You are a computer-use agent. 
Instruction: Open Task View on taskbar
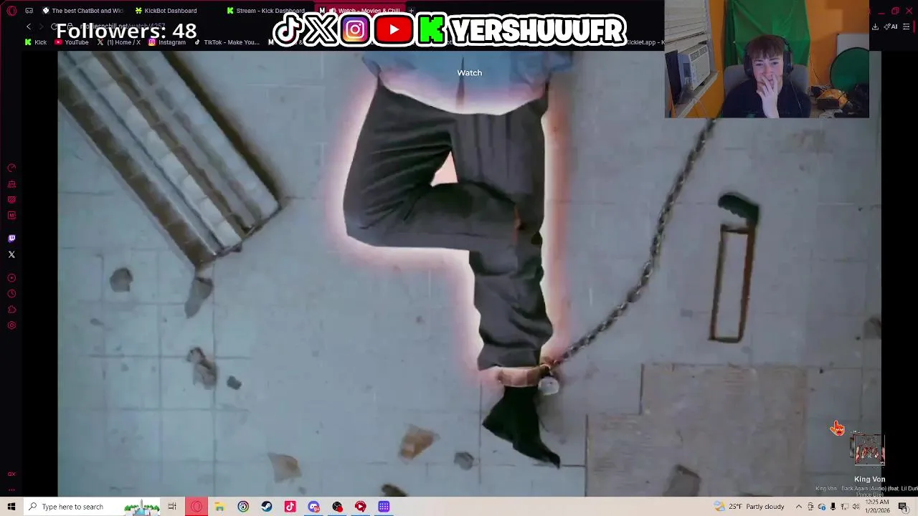tap(172, 507)
